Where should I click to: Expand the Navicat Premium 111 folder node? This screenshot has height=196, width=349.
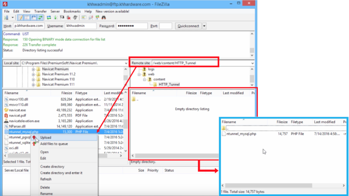coord(33,84)
